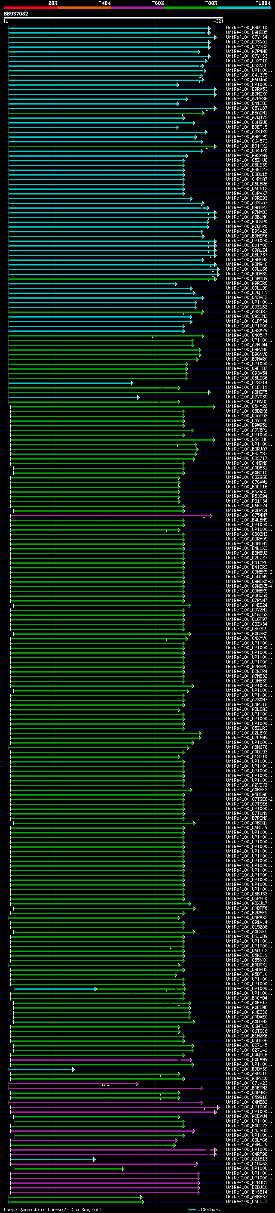Click the cyan alignment bar for UniRef100_B9RQT0

click(110, 28)
